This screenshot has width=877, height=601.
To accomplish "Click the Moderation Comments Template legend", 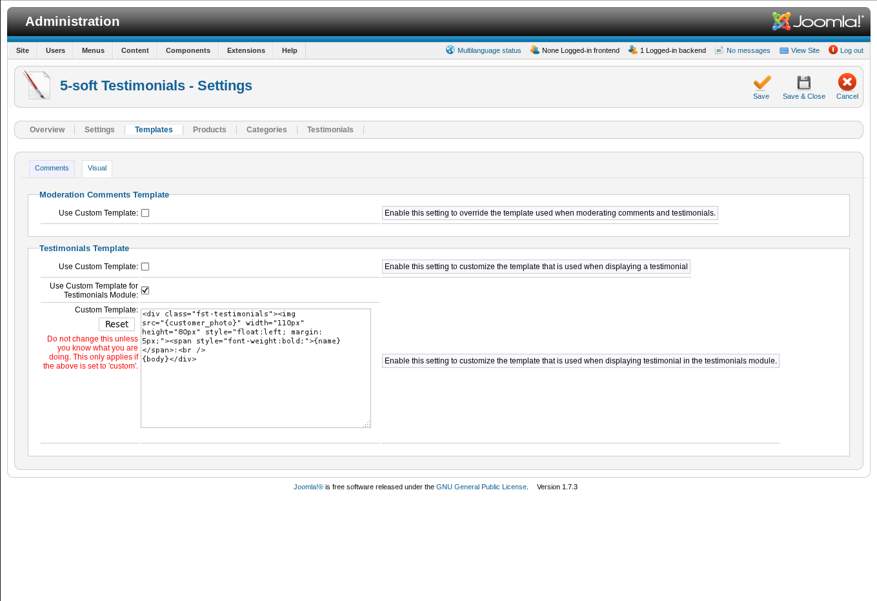I will [104, 195].
